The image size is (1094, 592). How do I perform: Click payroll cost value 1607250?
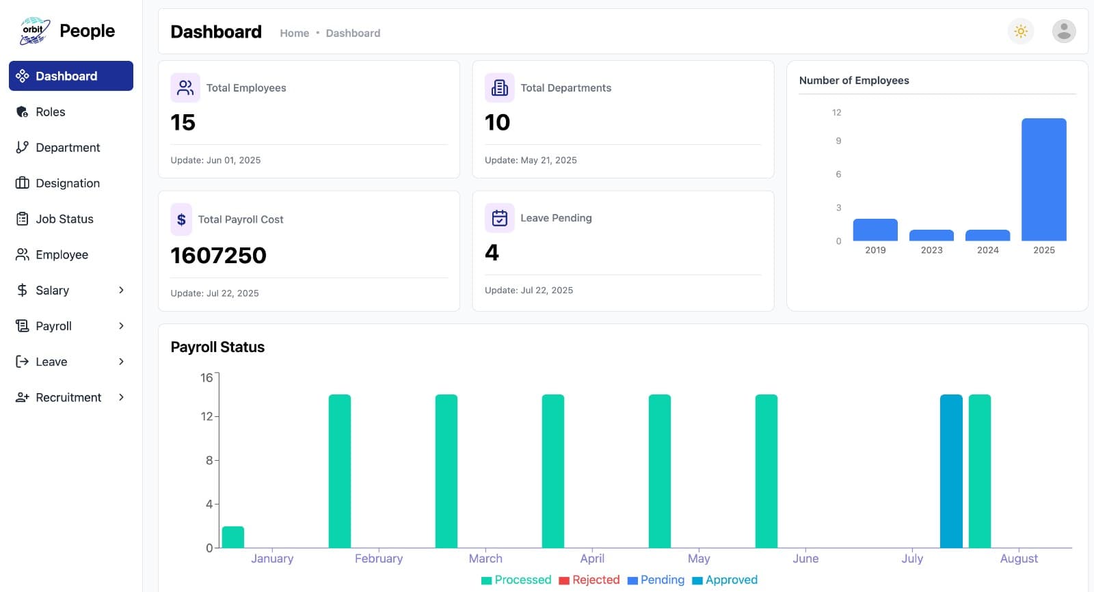click(x=219, y=255)
